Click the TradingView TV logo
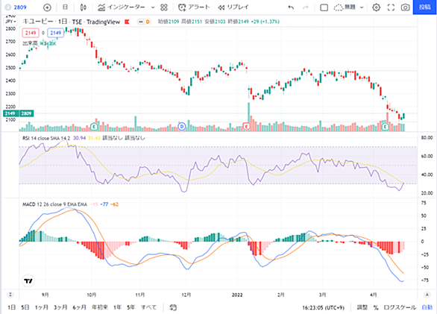Screen dimensions: 437x314 pyautogui.click(x=28, y=281)
